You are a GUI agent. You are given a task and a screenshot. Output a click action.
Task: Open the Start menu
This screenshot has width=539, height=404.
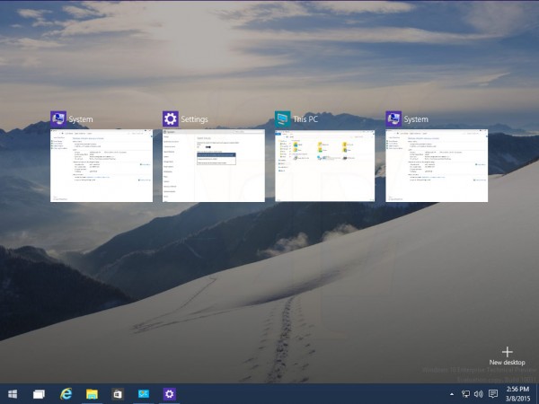tap(13, 393)
